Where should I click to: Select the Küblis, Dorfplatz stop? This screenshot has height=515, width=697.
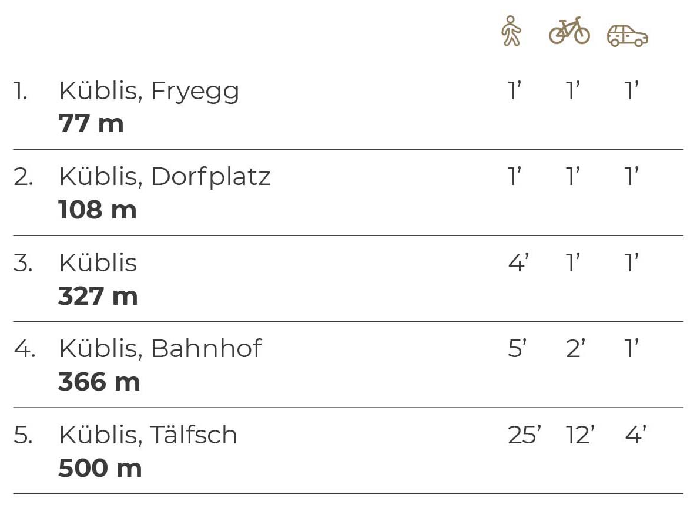(x=165, y=177)
